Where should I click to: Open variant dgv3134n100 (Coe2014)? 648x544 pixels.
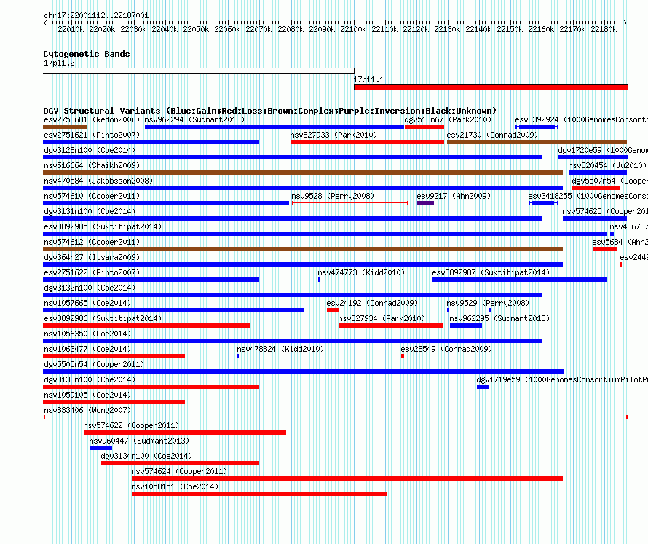tap(146, 457)
